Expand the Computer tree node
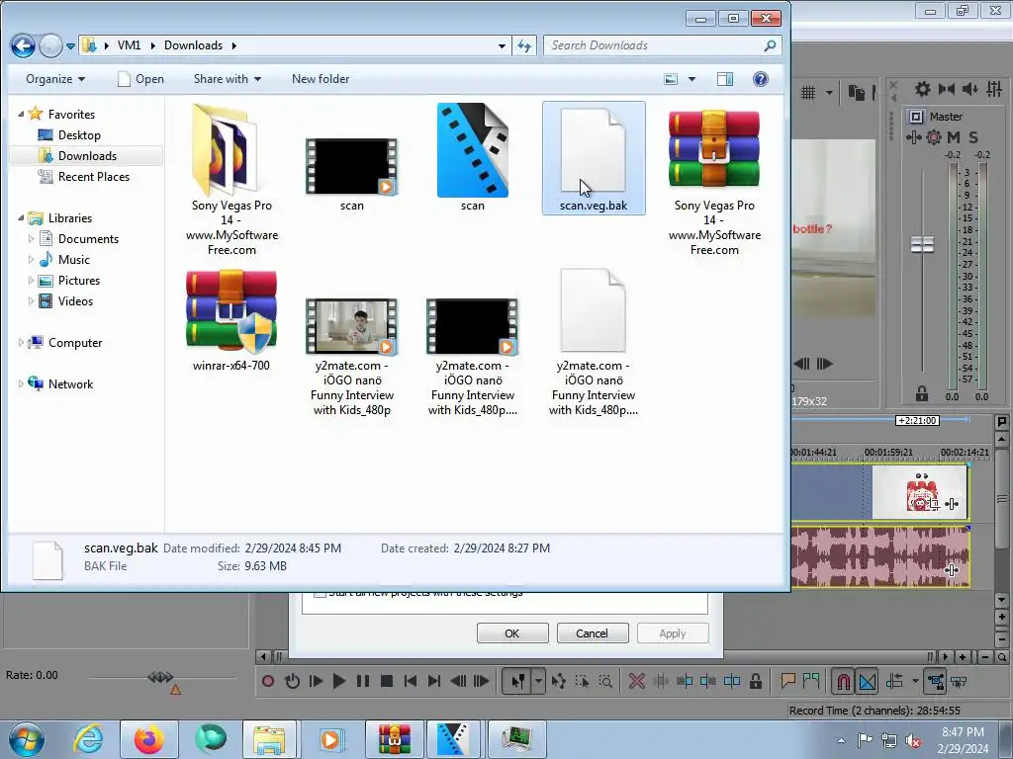This screenshot has height=759, width=1013. coord(21,343)
